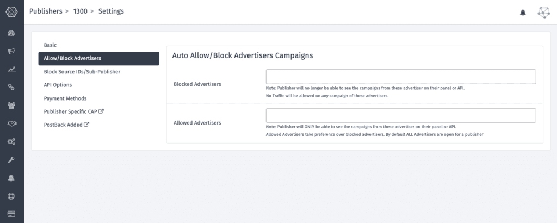Open the notifications bell in the header
This screenshot has height=223, width=557.
[523, 13]
